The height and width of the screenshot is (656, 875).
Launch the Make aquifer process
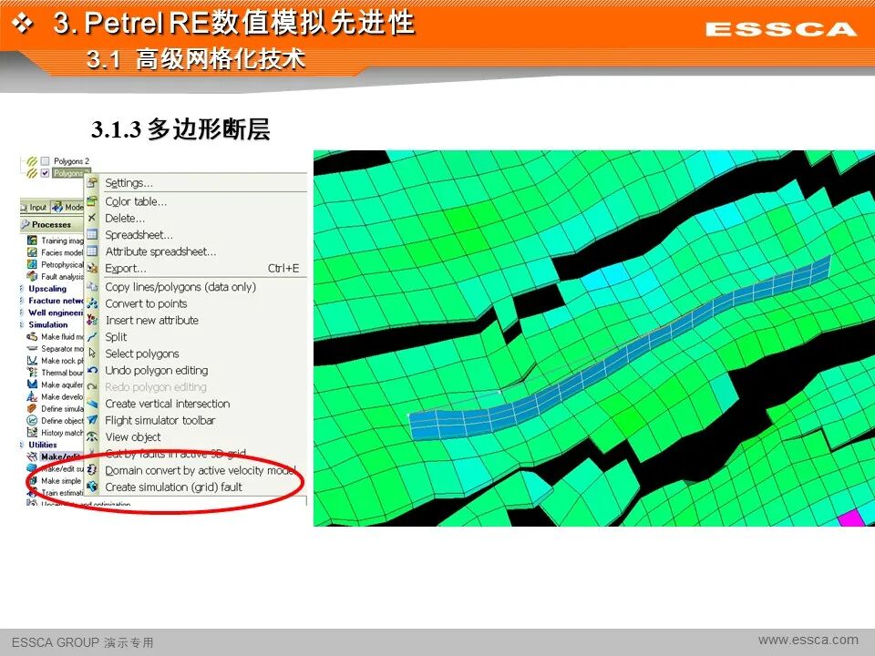pyautogui.click(x=56, y=384)
